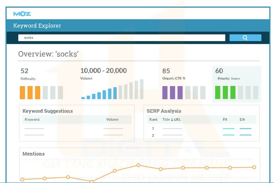Viewport: 274px width, 183px height.
Task: Click the orange Difficulty bar meter
Action: pos(41,93)
